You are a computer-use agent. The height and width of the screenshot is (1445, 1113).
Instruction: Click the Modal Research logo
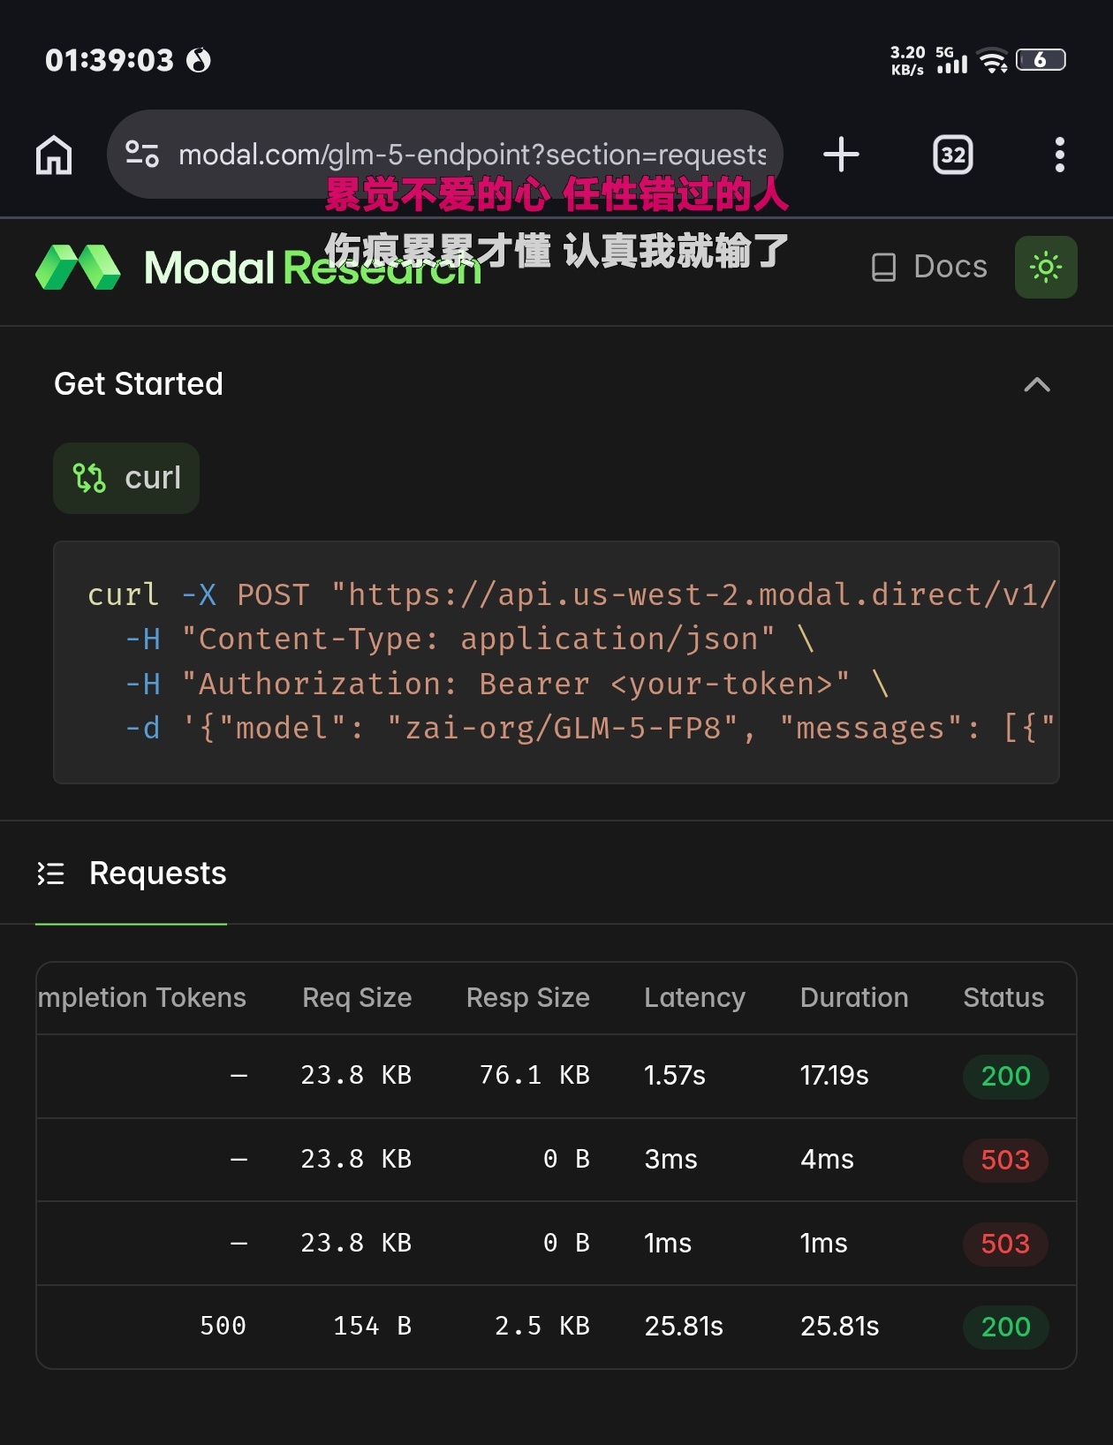258,267
